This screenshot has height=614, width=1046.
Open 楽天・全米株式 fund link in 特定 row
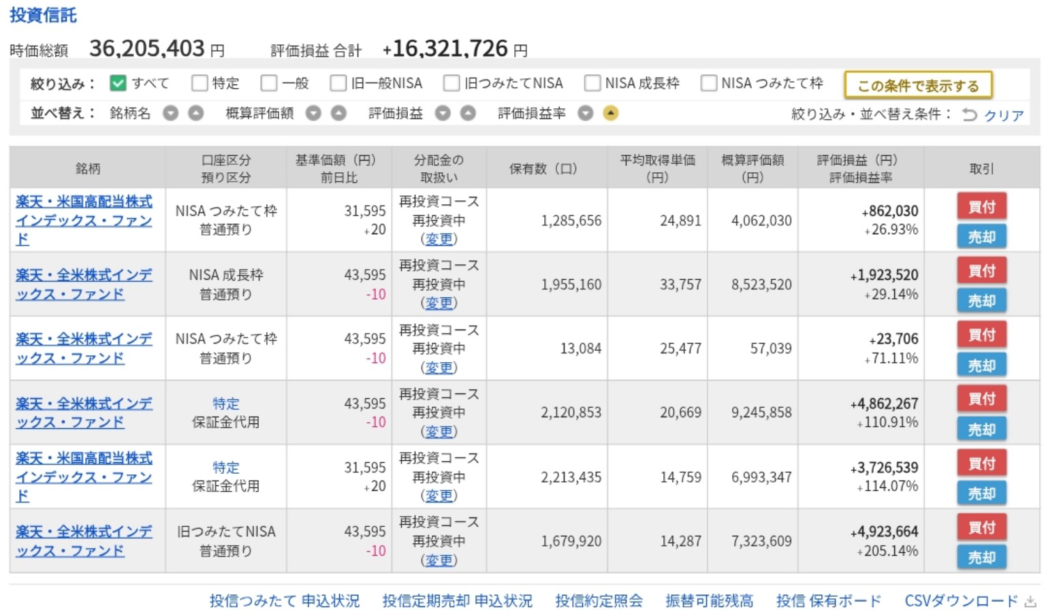(x=84, y=413)
